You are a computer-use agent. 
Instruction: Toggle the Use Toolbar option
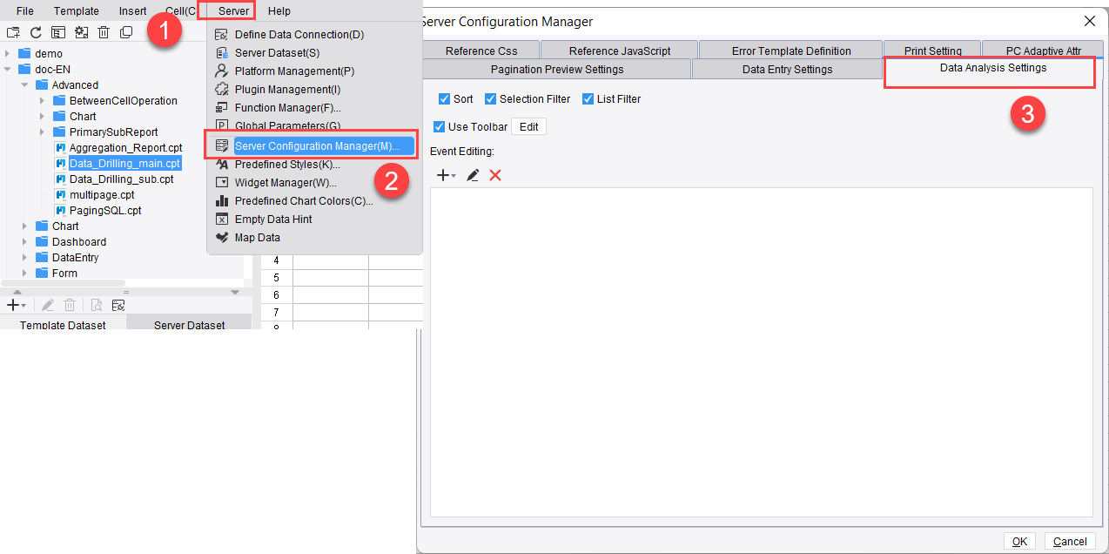(440, 126)
